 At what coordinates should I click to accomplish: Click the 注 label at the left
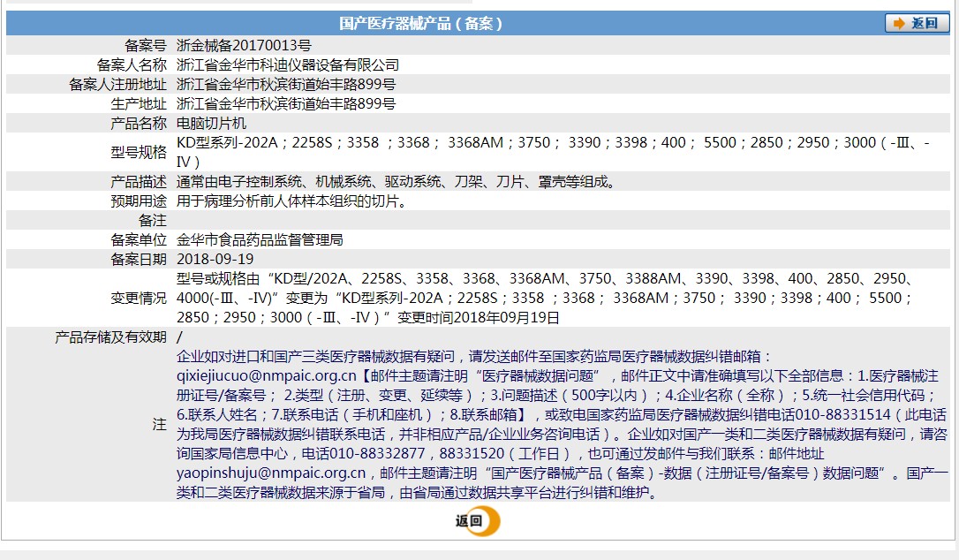tap(159, 425)
